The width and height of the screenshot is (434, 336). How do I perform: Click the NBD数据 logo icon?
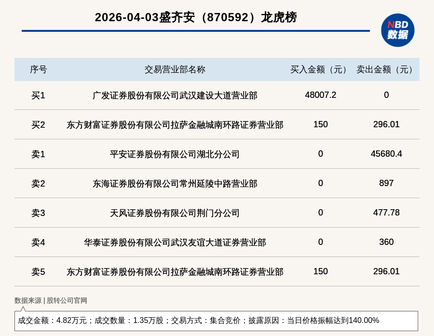tap(397, 30)
